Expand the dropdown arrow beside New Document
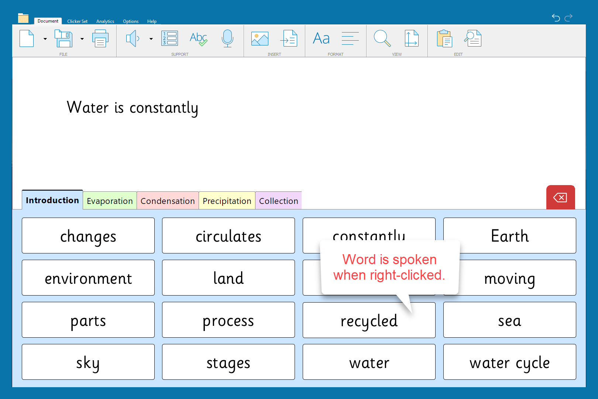598x399 pixels. point(45,39)
